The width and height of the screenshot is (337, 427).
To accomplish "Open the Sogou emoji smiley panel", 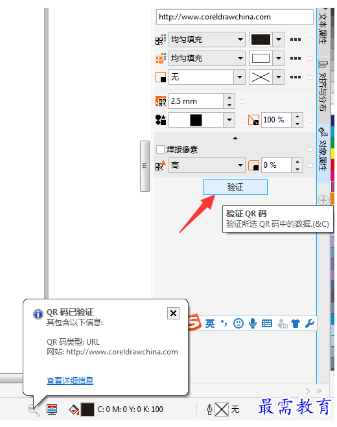I will point(238,323).
